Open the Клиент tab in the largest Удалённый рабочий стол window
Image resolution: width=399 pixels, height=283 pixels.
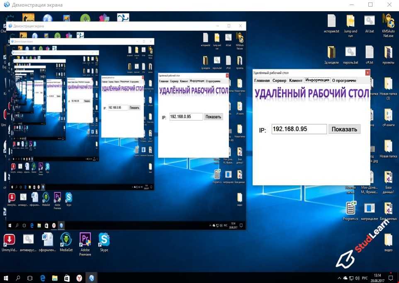[x=296, y=80]
